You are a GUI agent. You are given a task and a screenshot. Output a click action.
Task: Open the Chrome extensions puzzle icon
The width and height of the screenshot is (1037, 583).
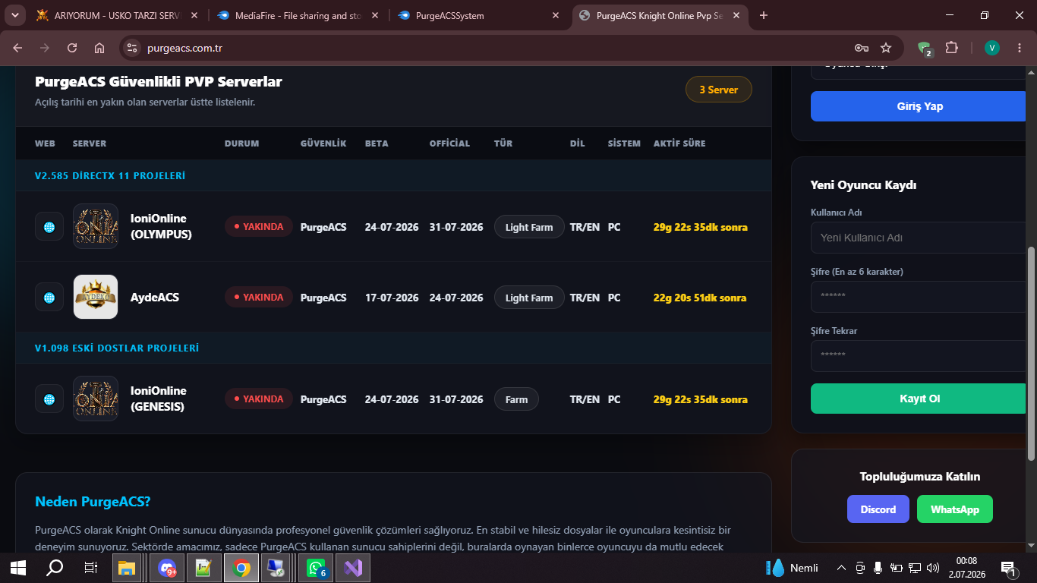click(951, 48)
